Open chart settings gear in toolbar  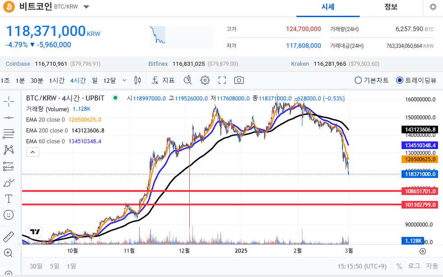[205, 80]
